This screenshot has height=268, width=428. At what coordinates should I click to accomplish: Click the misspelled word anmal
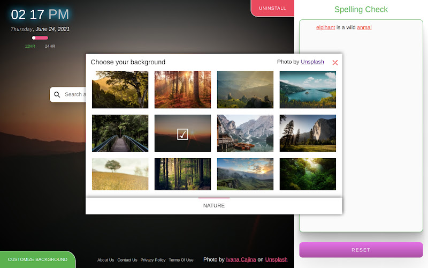tap(364, 27)
